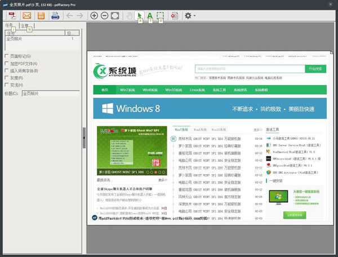Click Win8系统 in the green nav bar
This screenshot has width=338, height=257.
(150, 90)
